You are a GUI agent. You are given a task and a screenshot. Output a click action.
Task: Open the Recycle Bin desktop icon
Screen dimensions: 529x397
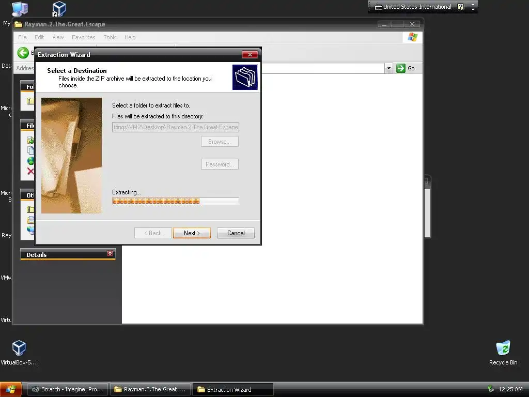click(503, 353)
